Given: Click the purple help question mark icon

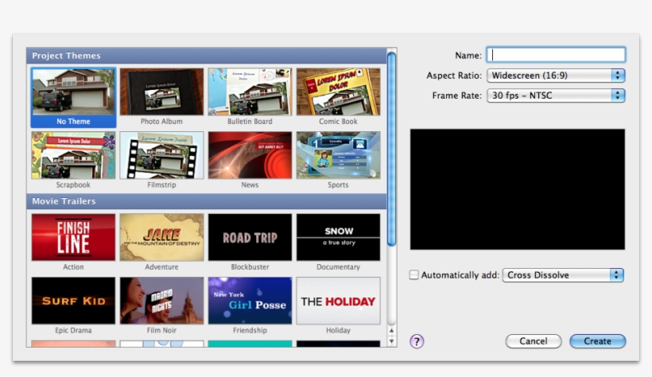Looking at the screenshot, I should (x=417, y=341).
